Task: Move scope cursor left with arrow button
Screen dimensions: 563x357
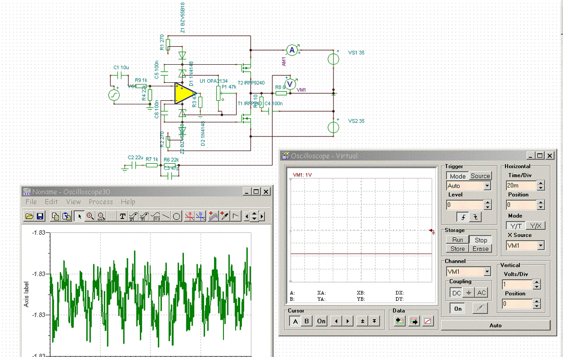Action: 336,321
